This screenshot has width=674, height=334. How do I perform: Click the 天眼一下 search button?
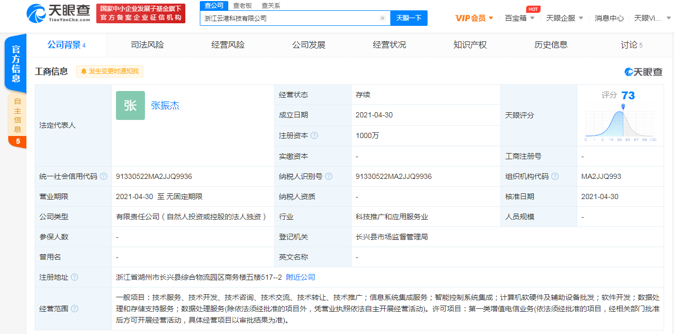pyautogui.click(x=410, y=18)
